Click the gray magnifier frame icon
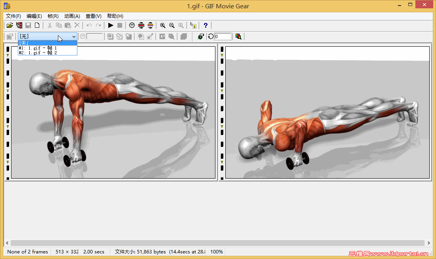The height and width of the screenshot is (259, 436). coord(171,37)
